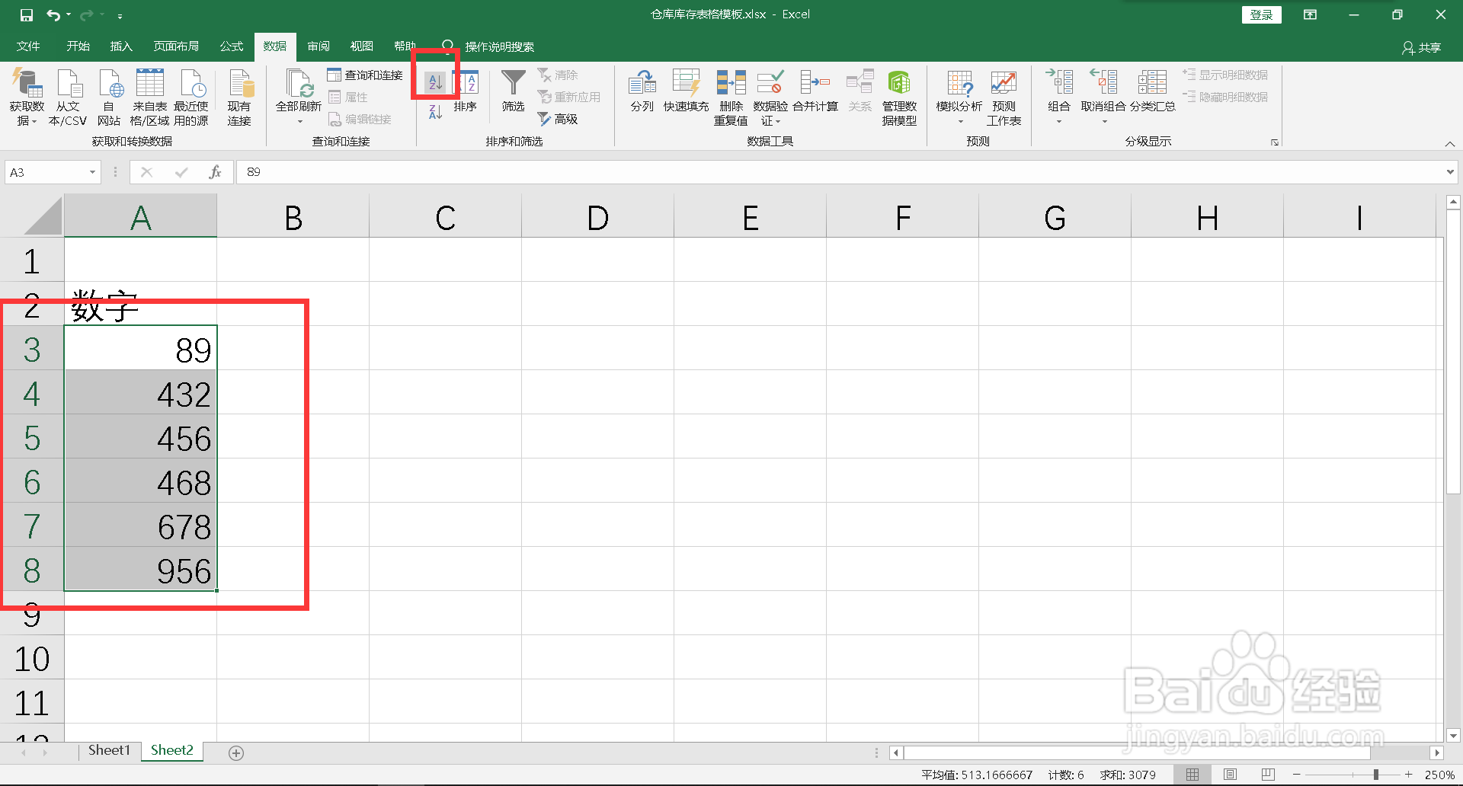This screenshot has width=1463, height=786.
Task: Open Recent Sources (最近使用的源)
Action: pyautogui.click(x=191, y=97)
